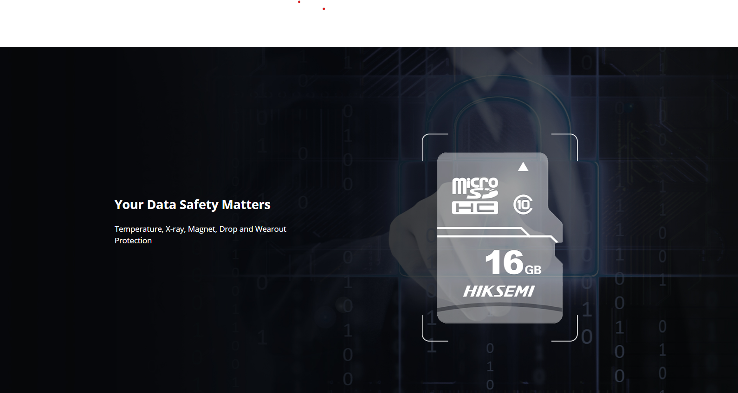Click the HIKSEMI brand name on the card
Screen dimensions: 738x393
499,291
